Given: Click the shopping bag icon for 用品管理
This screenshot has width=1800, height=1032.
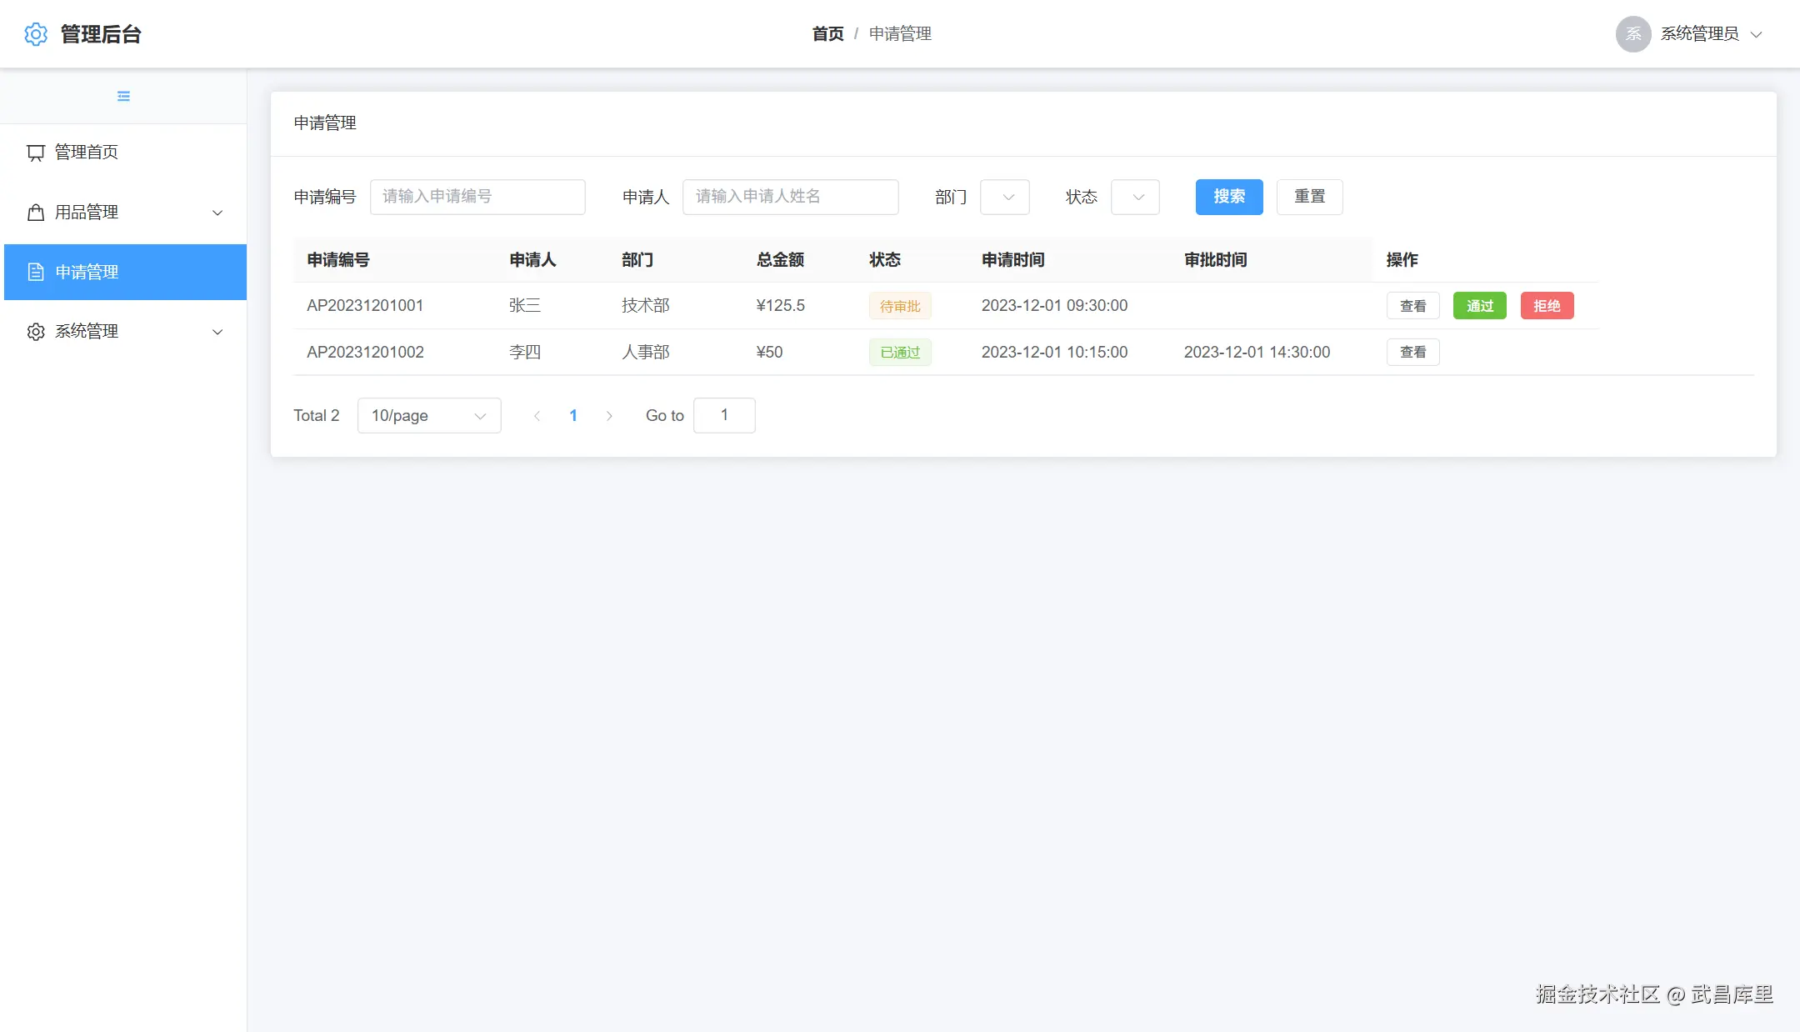Looking at the screenshot, I should (x=36, y=213).
